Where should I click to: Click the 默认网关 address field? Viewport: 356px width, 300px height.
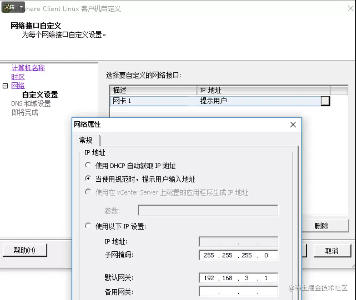pos(238,277)
